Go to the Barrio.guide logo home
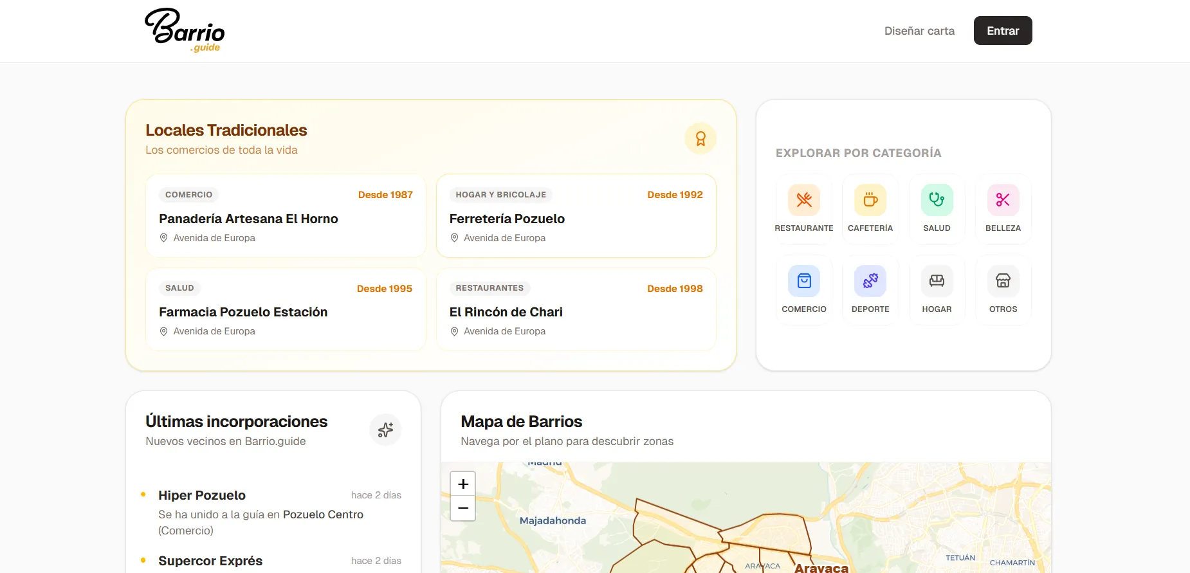This screenshot has width=1190, height=573. click(185, 30)
